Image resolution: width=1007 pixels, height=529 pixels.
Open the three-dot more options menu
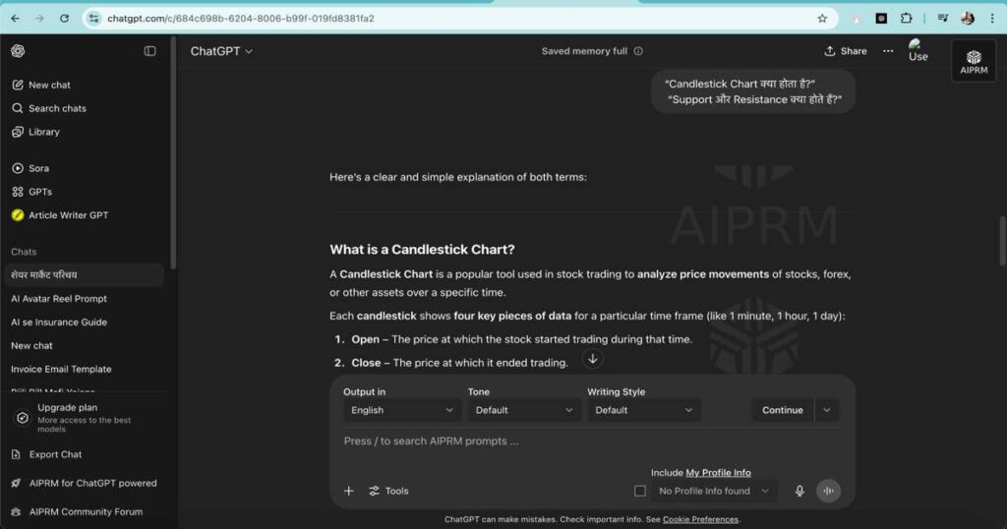(888, 51)
